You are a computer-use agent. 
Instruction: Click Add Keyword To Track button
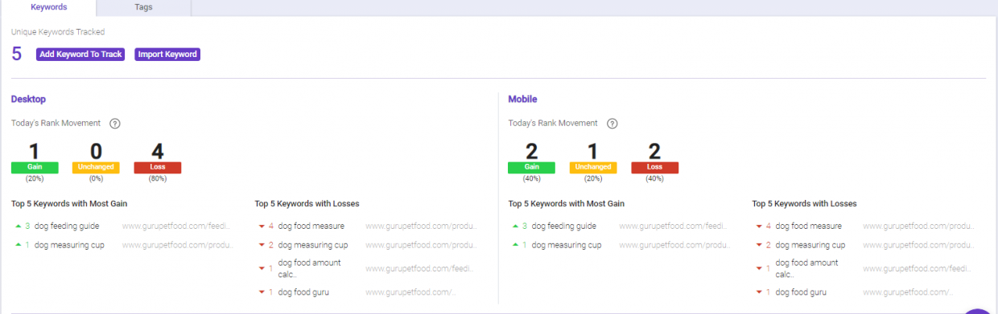(80, 55)
